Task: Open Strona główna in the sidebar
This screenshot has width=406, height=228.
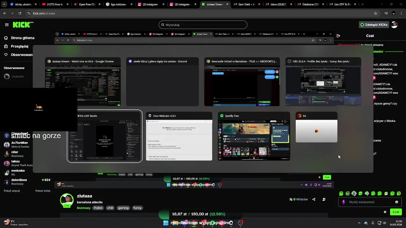Action: (19, 38)
